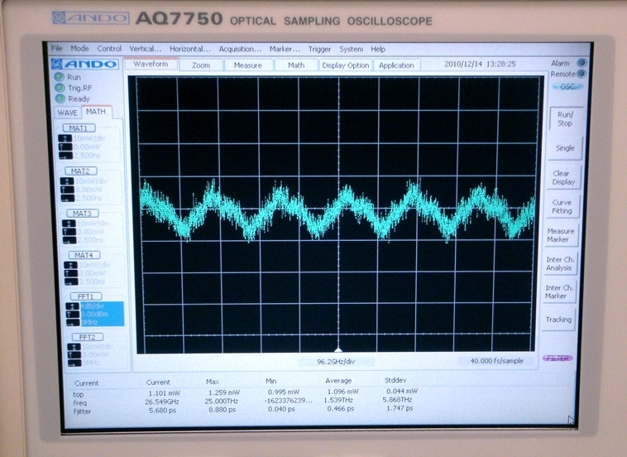This screenshot has width=627, height=457.
Task: Click the MAT3 vertical scale icon
Action: pos(69,224)
